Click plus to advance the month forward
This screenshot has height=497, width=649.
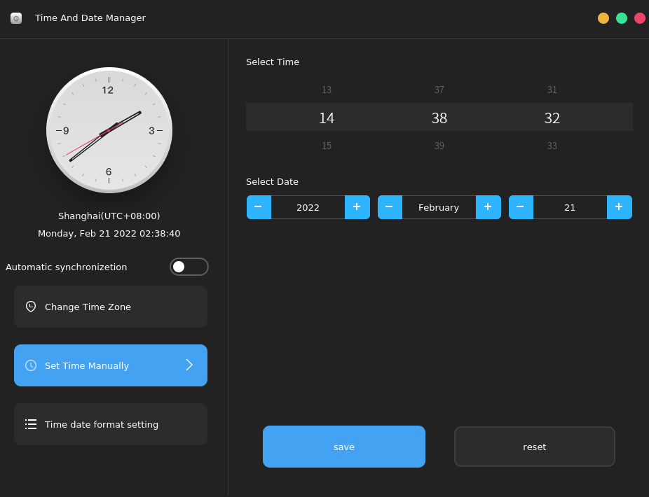488,206
